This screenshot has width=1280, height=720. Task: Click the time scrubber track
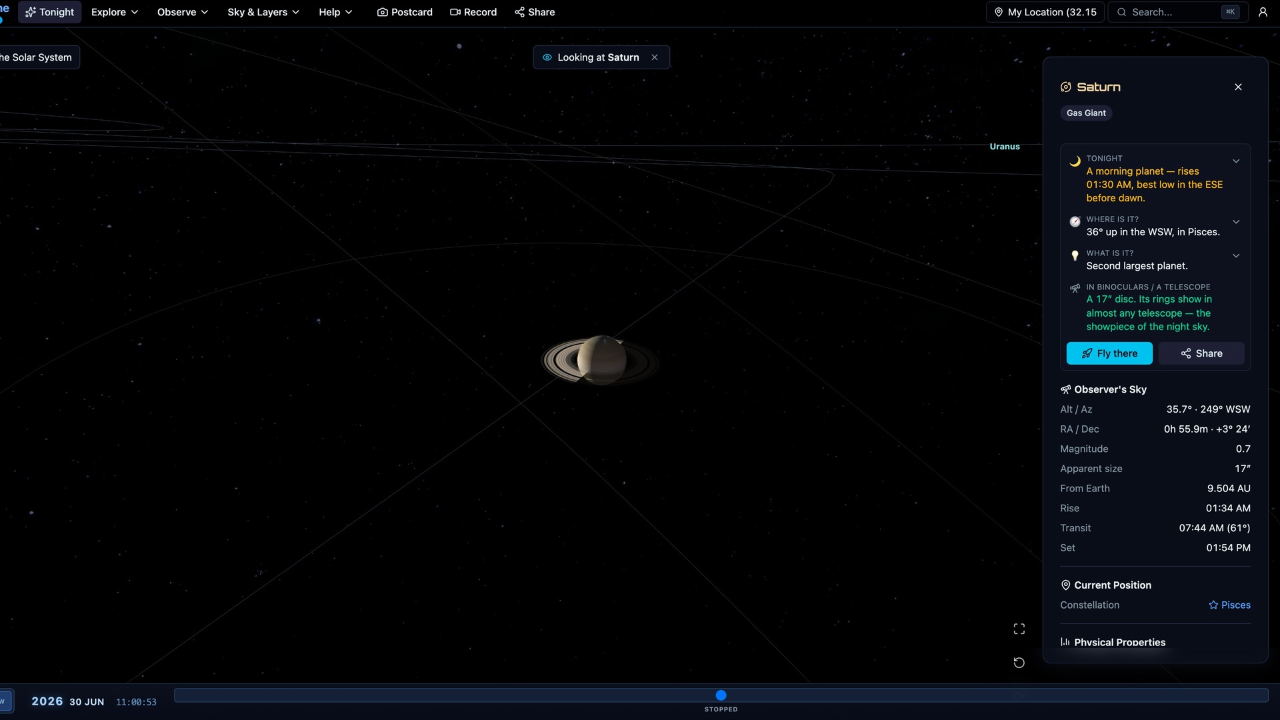(x=721, y=695)
